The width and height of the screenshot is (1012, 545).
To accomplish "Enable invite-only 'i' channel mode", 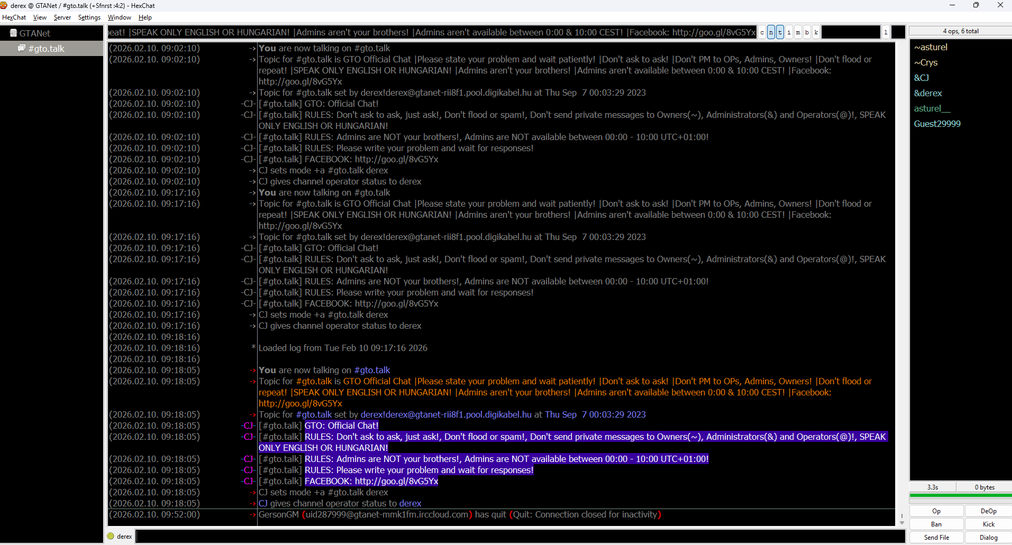I will 788,32.
